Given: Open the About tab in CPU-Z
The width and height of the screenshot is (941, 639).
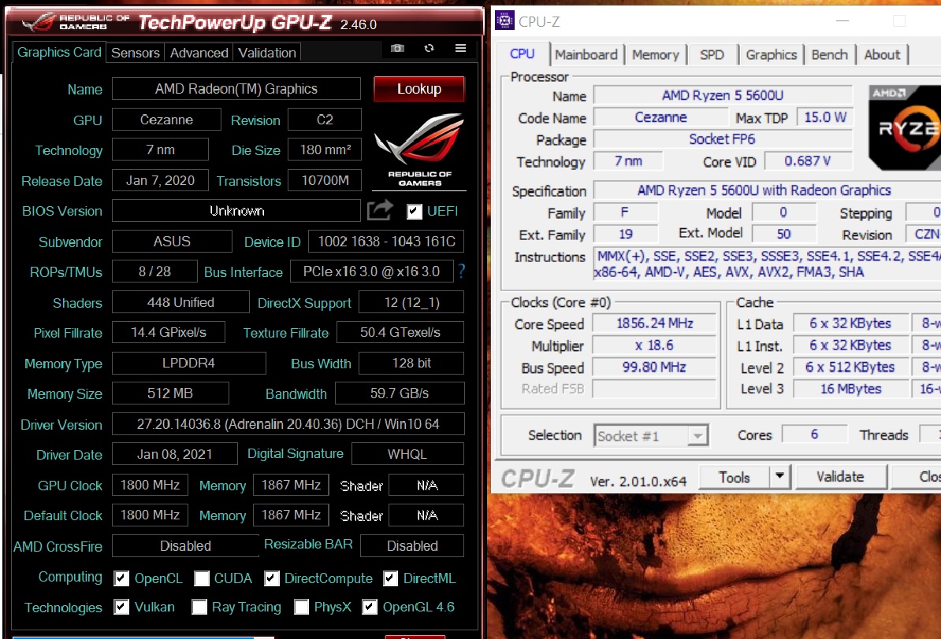Looking at the screenshot, I should [x=882, y=54].
